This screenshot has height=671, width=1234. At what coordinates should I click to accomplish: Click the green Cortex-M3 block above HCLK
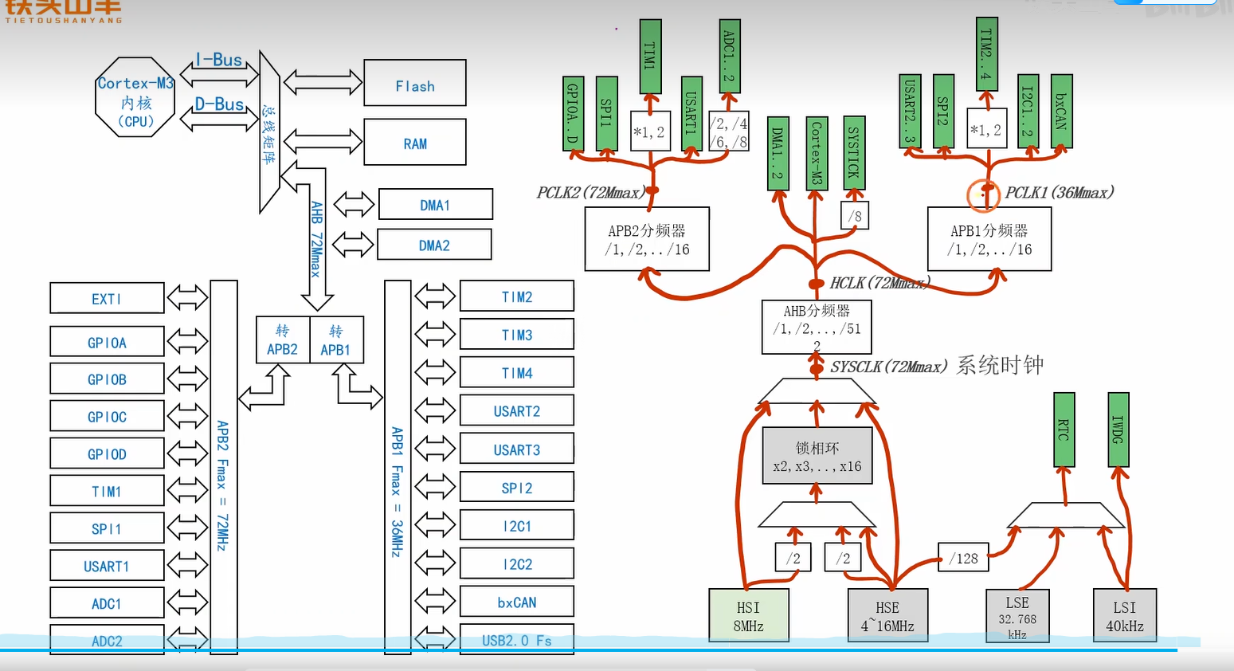click(x=817, y=153)
